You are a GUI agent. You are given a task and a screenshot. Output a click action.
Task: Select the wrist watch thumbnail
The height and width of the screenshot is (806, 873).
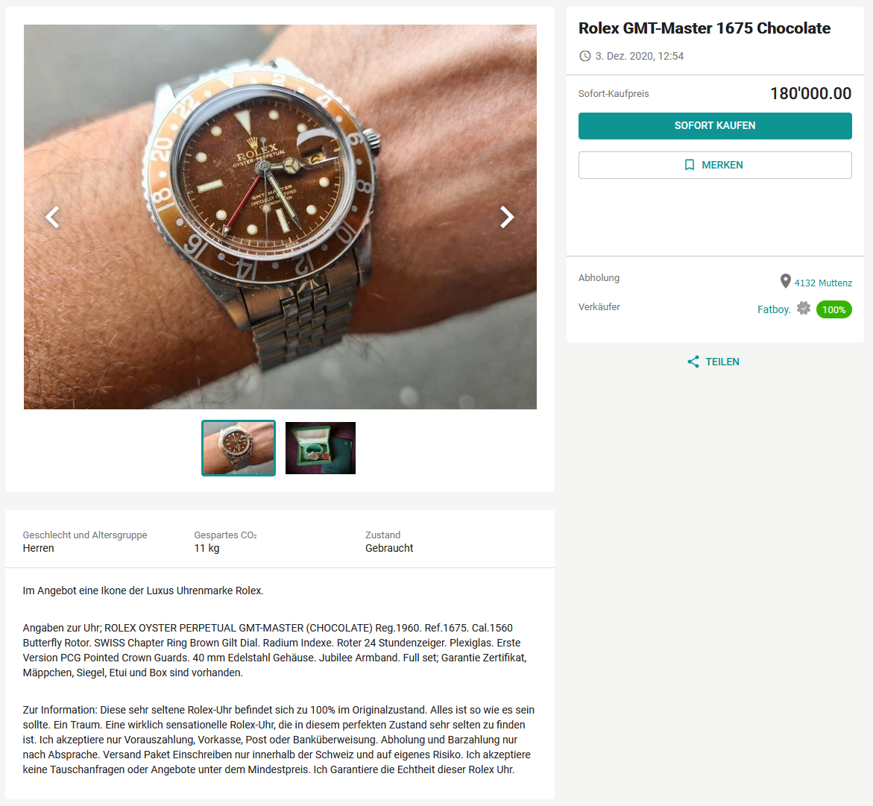click(239, 448)
